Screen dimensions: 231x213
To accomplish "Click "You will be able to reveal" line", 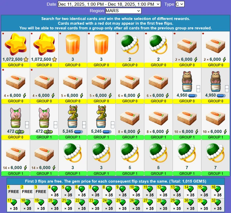I will click(115, 28).
